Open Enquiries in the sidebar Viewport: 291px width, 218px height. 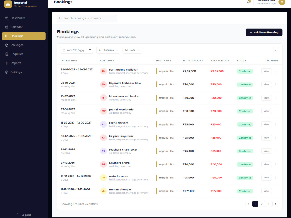(x=24, y=54)
